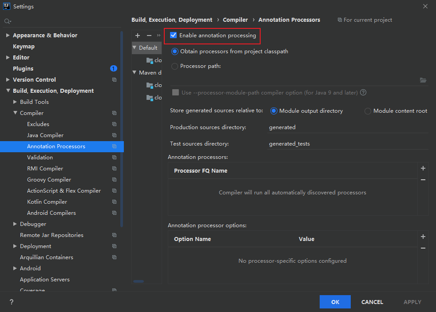Expand the Appearance & Behavior section
Image resolution: width=436 pixels, height=312 pixels.
pos(8,36)
